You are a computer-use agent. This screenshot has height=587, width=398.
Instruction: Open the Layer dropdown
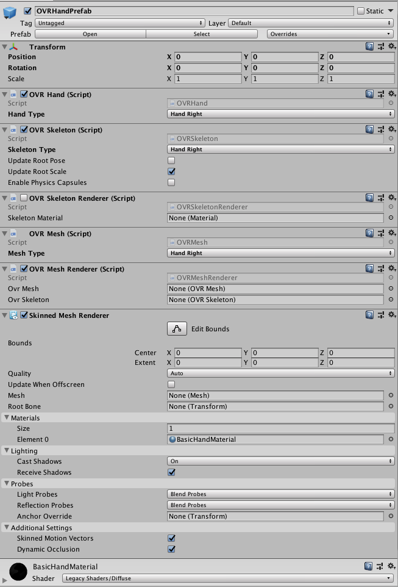point(310,23)
